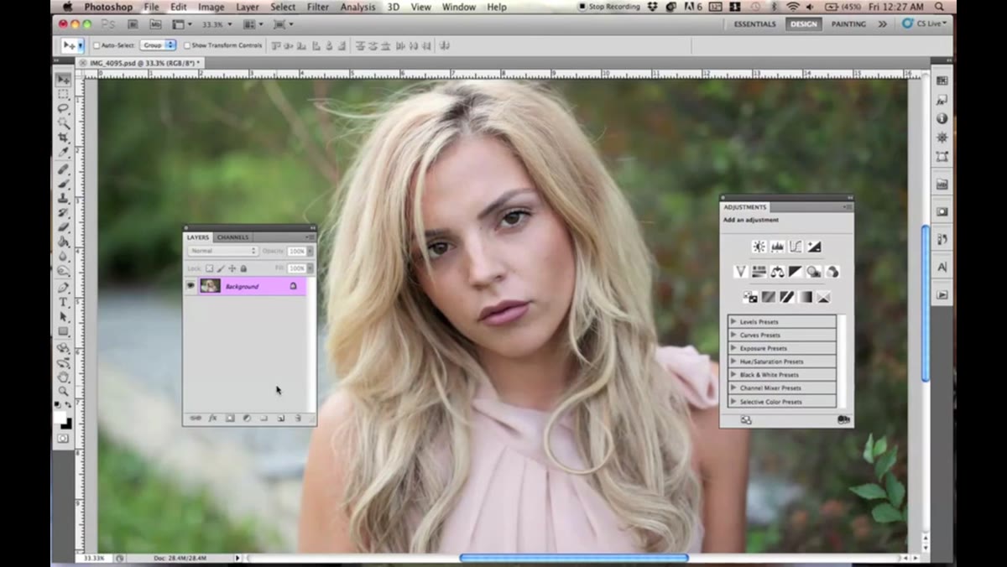
Task: Select the Clone Stamp tool
Action: point(63,198)
